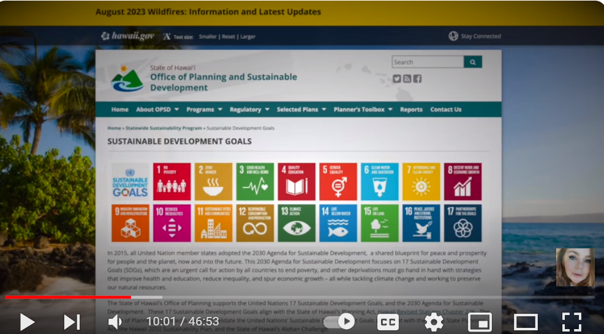Open Contact Us menu item

tap(446, 109)
